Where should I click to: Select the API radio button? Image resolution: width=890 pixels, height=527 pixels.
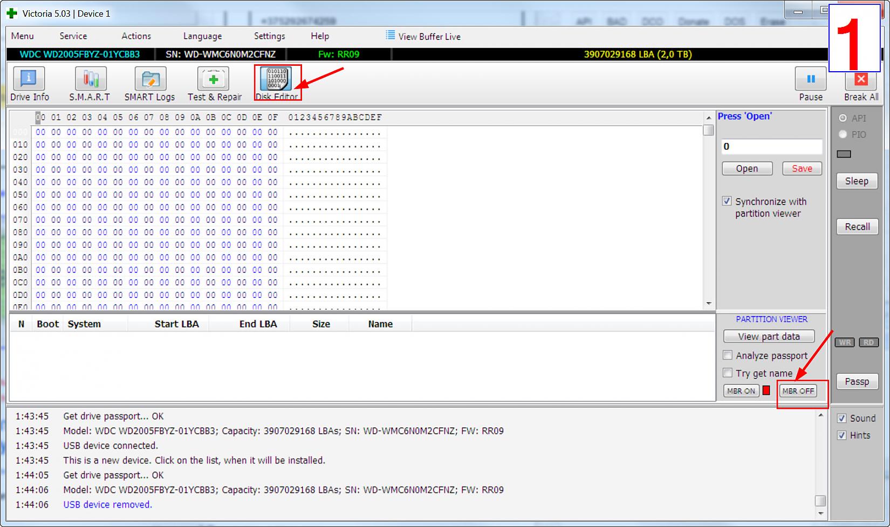(843, 118)
